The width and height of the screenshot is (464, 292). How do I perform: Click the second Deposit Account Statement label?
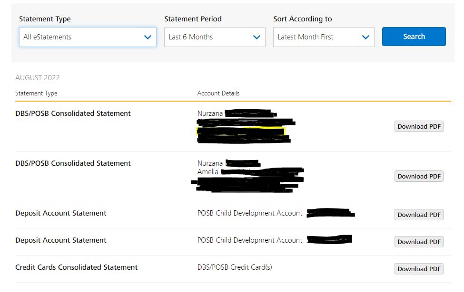(60, 240)
